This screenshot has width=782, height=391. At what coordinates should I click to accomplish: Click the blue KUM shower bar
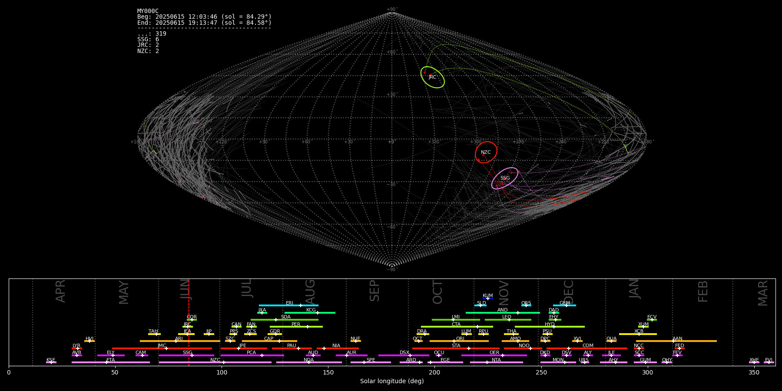(x=488, y=298)
